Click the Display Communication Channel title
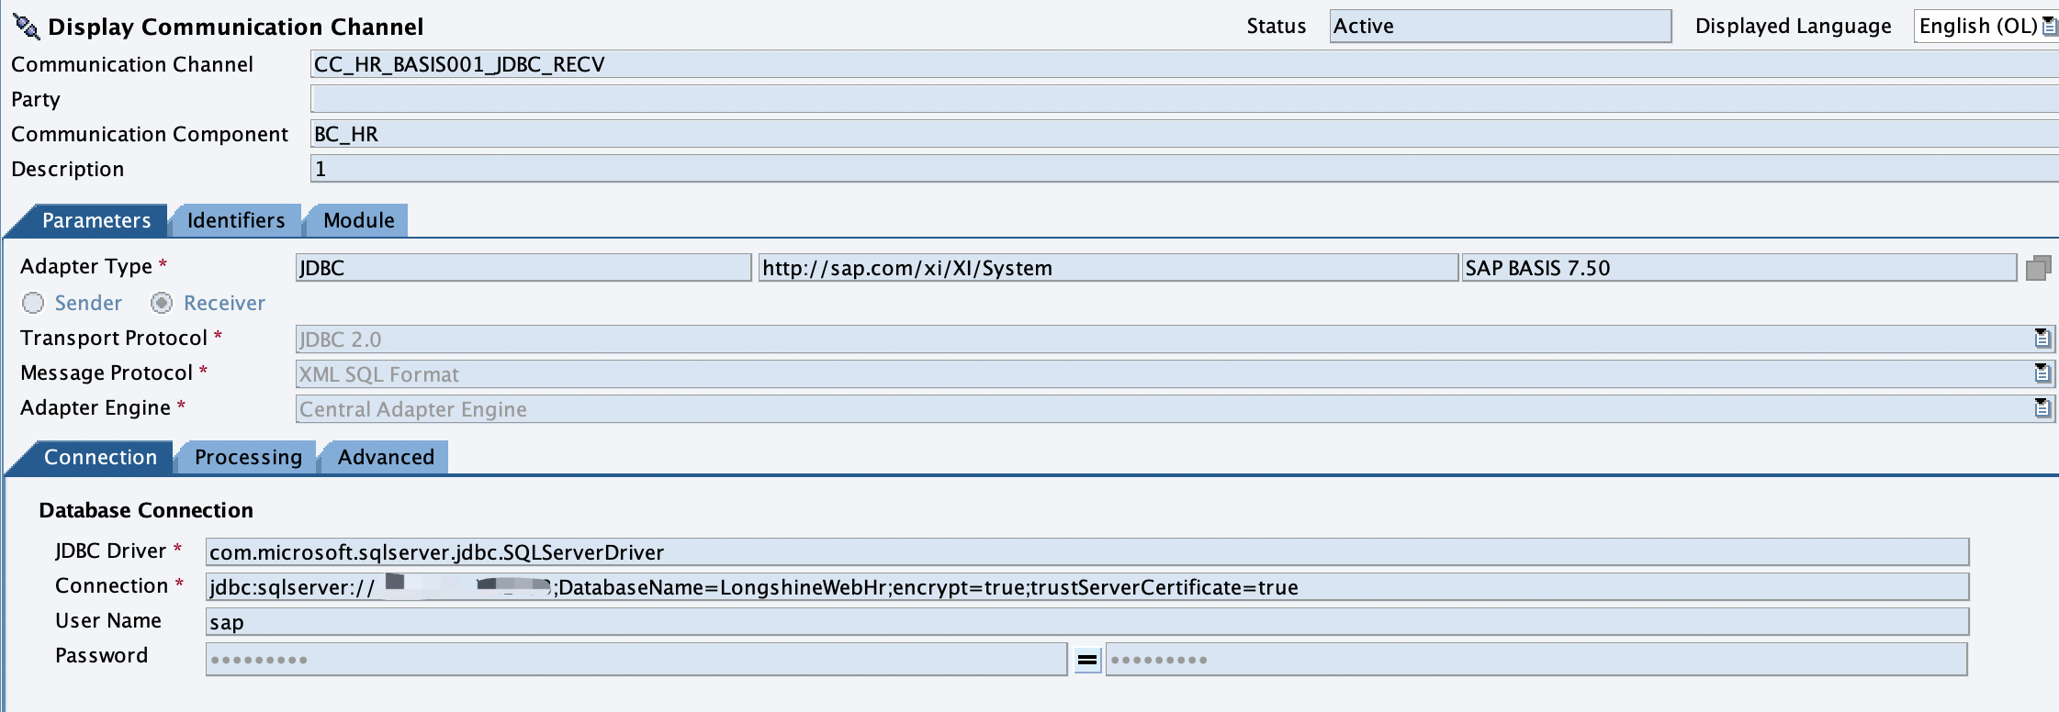 point(235,28)
